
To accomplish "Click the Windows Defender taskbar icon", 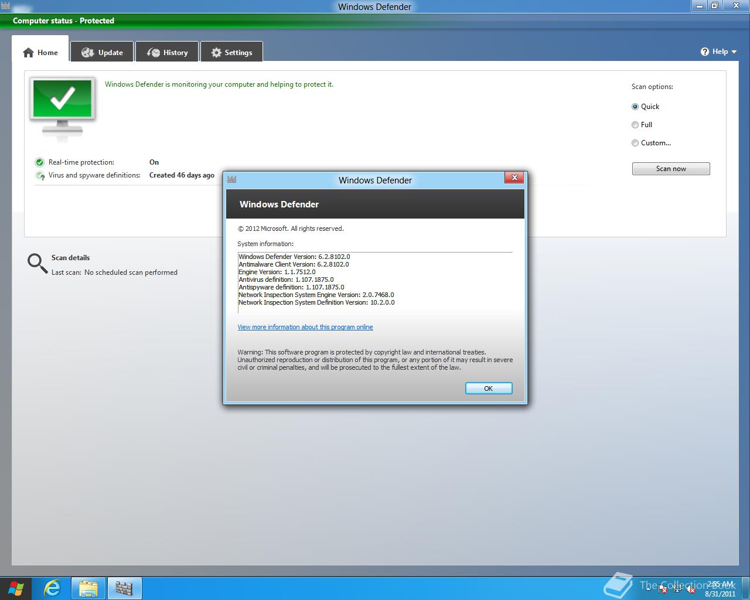I will coord(124,588).
